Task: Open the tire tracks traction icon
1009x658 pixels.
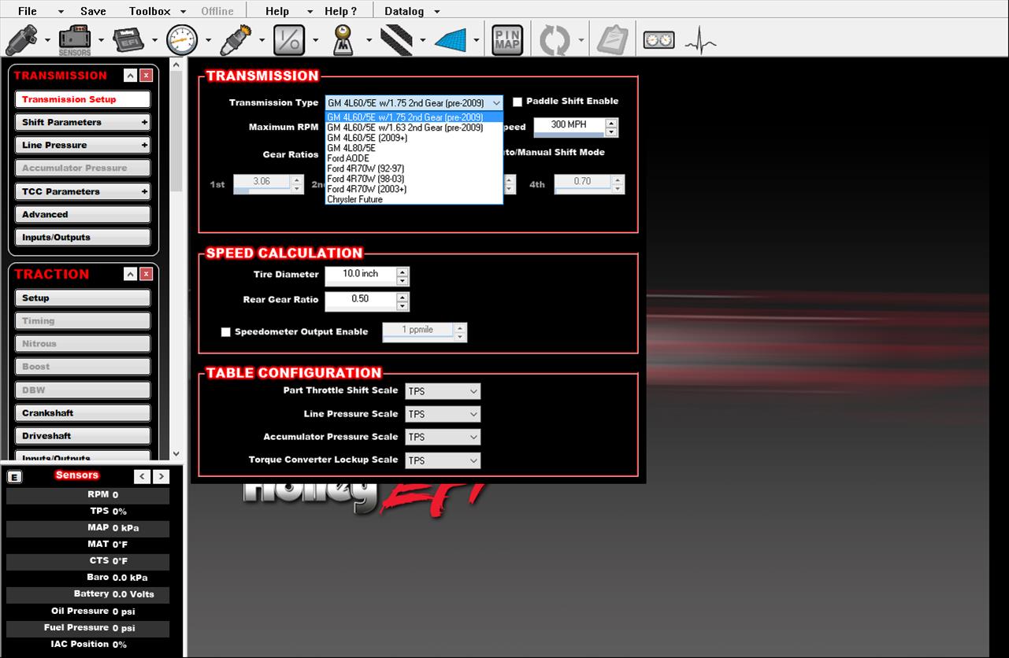Action: point(397,39)
